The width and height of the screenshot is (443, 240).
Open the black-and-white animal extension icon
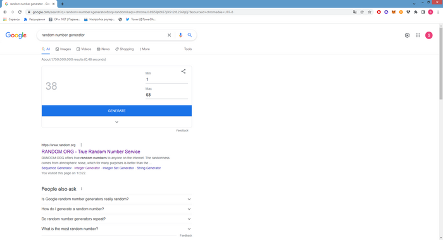[408, 12]
